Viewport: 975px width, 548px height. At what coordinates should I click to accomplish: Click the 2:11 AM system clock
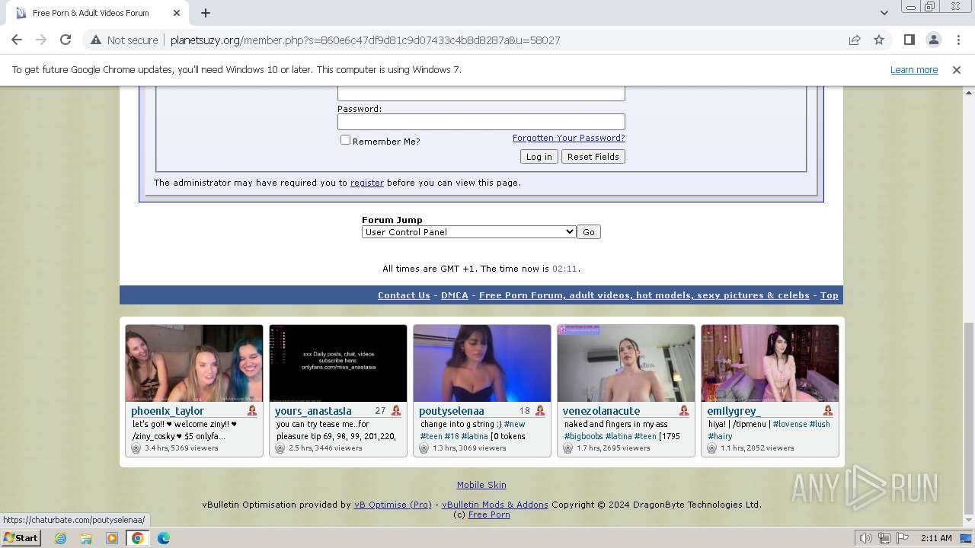tap(936, 538)
